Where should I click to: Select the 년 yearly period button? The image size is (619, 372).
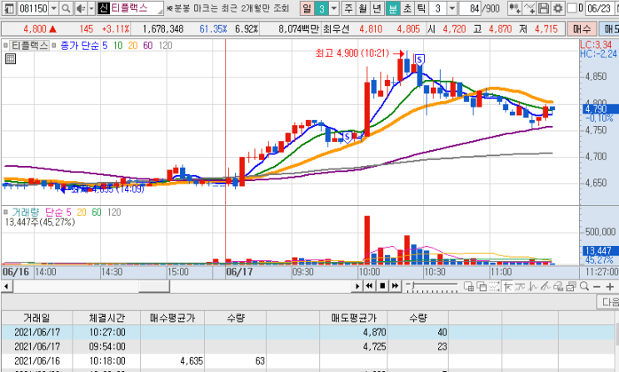(377, 8)
